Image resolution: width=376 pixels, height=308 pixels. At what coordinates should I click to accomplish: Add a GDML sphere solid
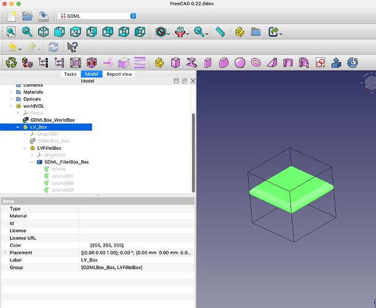tap(240, 63)
